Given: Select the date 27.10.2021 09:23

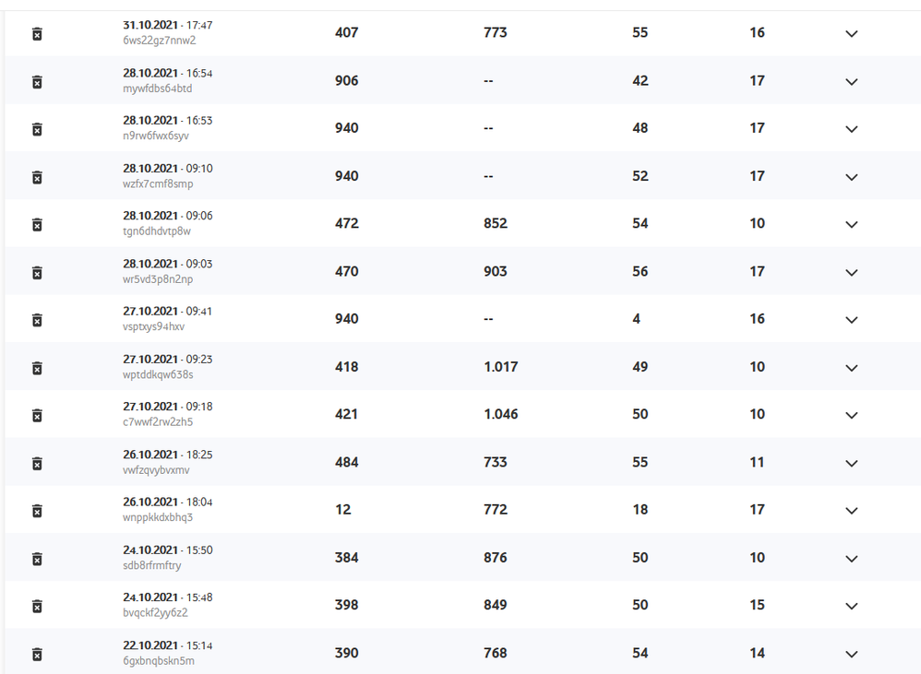Looking at the screenshot, I should [167, 359].
